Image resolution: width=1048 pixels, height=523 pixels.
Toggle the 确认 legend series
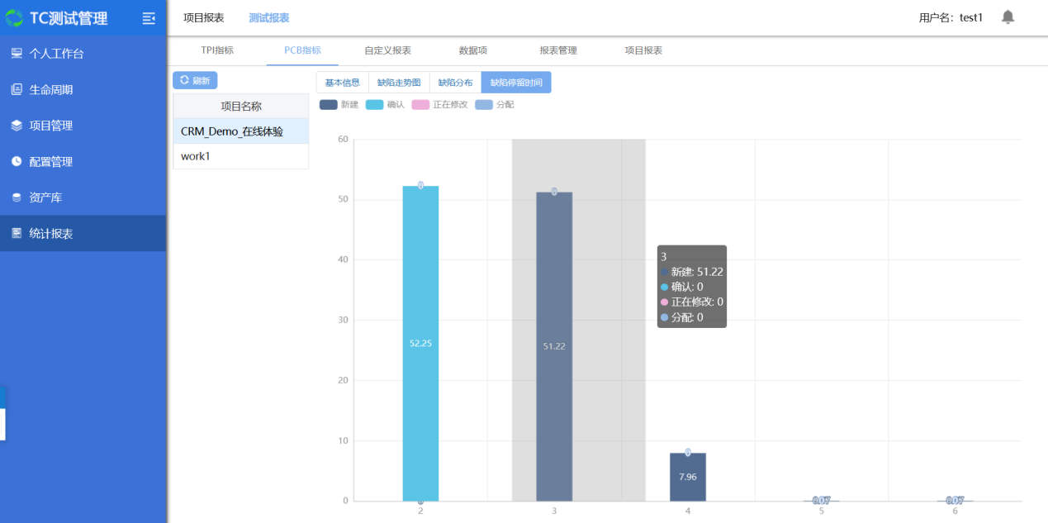point(375,105)
